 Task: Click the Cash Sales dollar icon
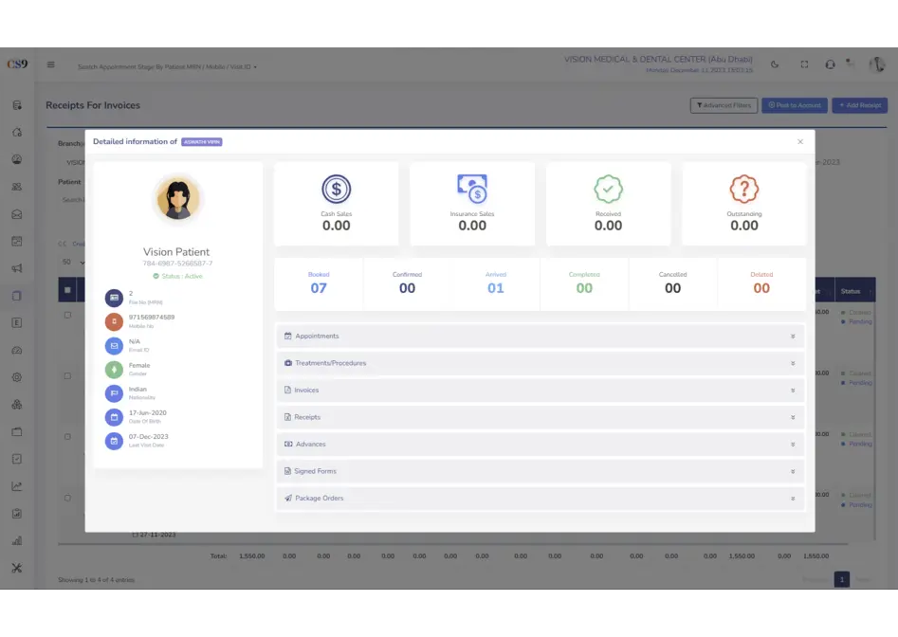pyautogui.click(x=336, y=190)
